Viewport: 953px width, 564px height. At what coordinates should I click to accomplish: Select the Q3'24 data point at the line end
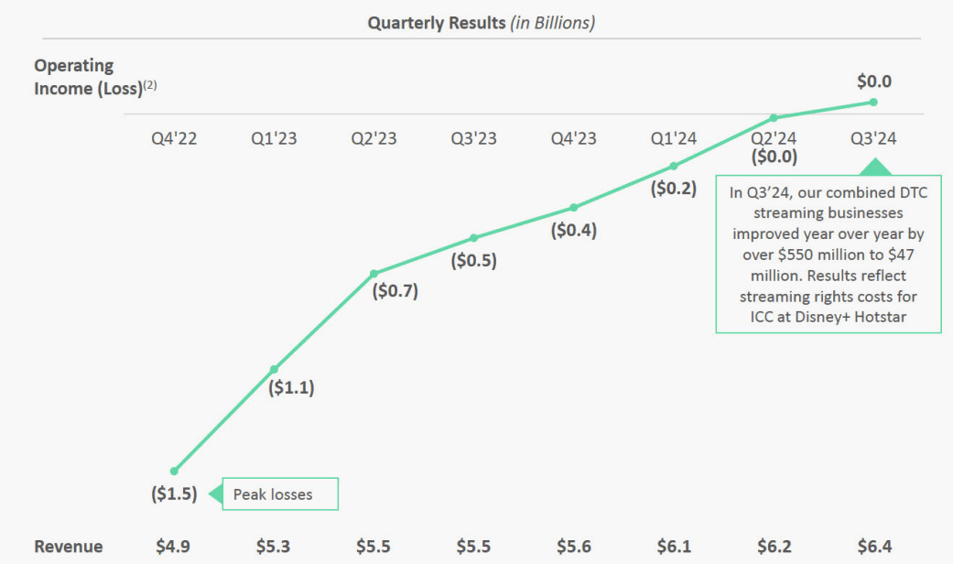point(873,102)
